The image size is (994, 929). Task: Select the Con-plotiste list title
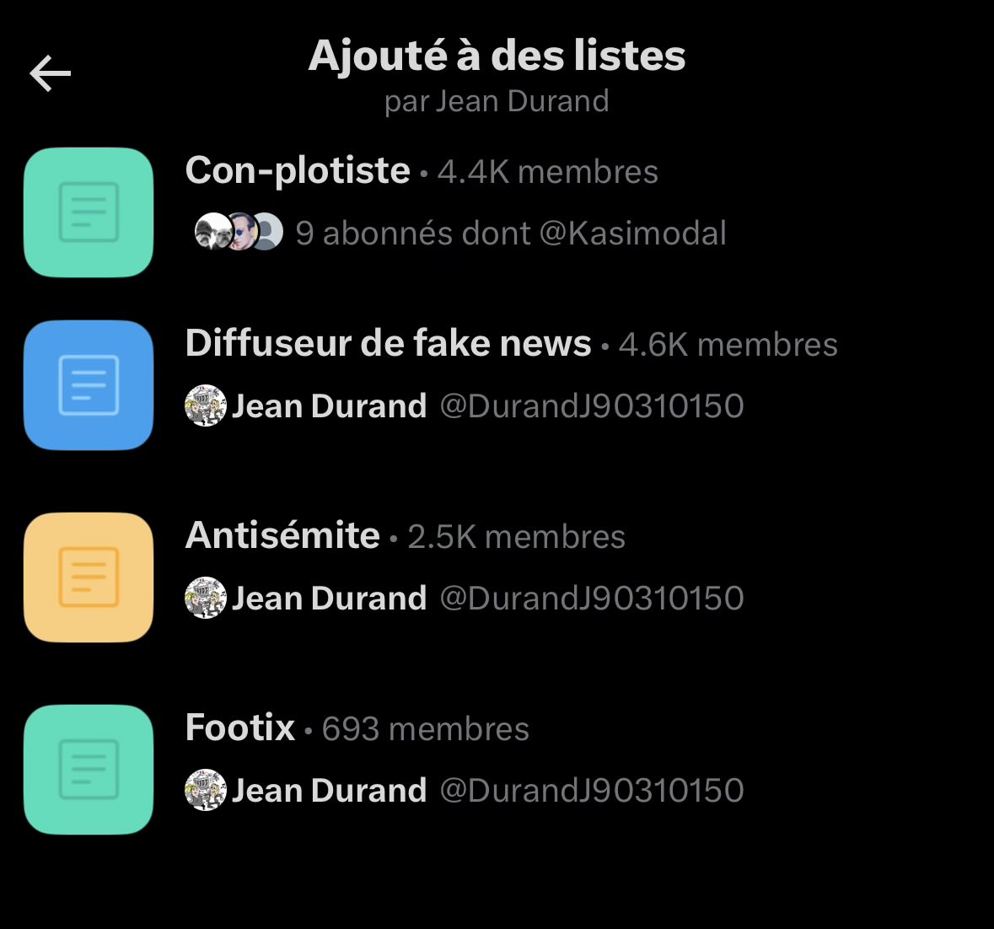tap(298, 170)
